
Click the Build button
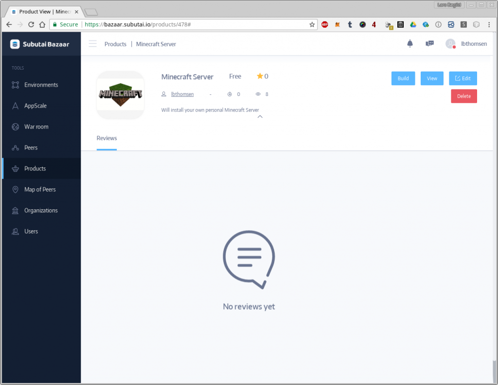[x=403, y=78]
